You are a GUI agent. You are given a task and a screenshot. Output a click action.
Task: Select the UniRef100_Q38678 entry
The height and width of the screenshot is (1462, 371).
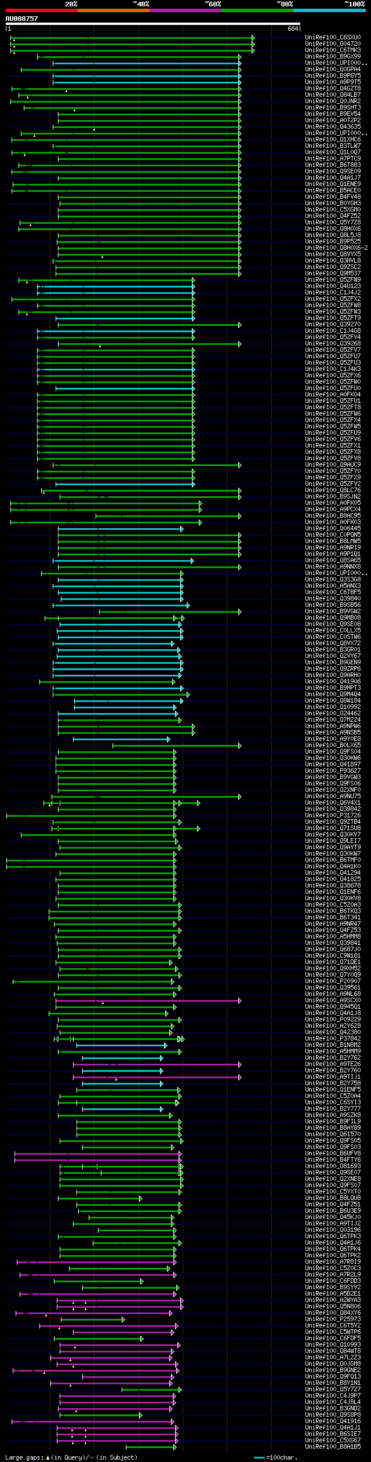tap(333, 886)
